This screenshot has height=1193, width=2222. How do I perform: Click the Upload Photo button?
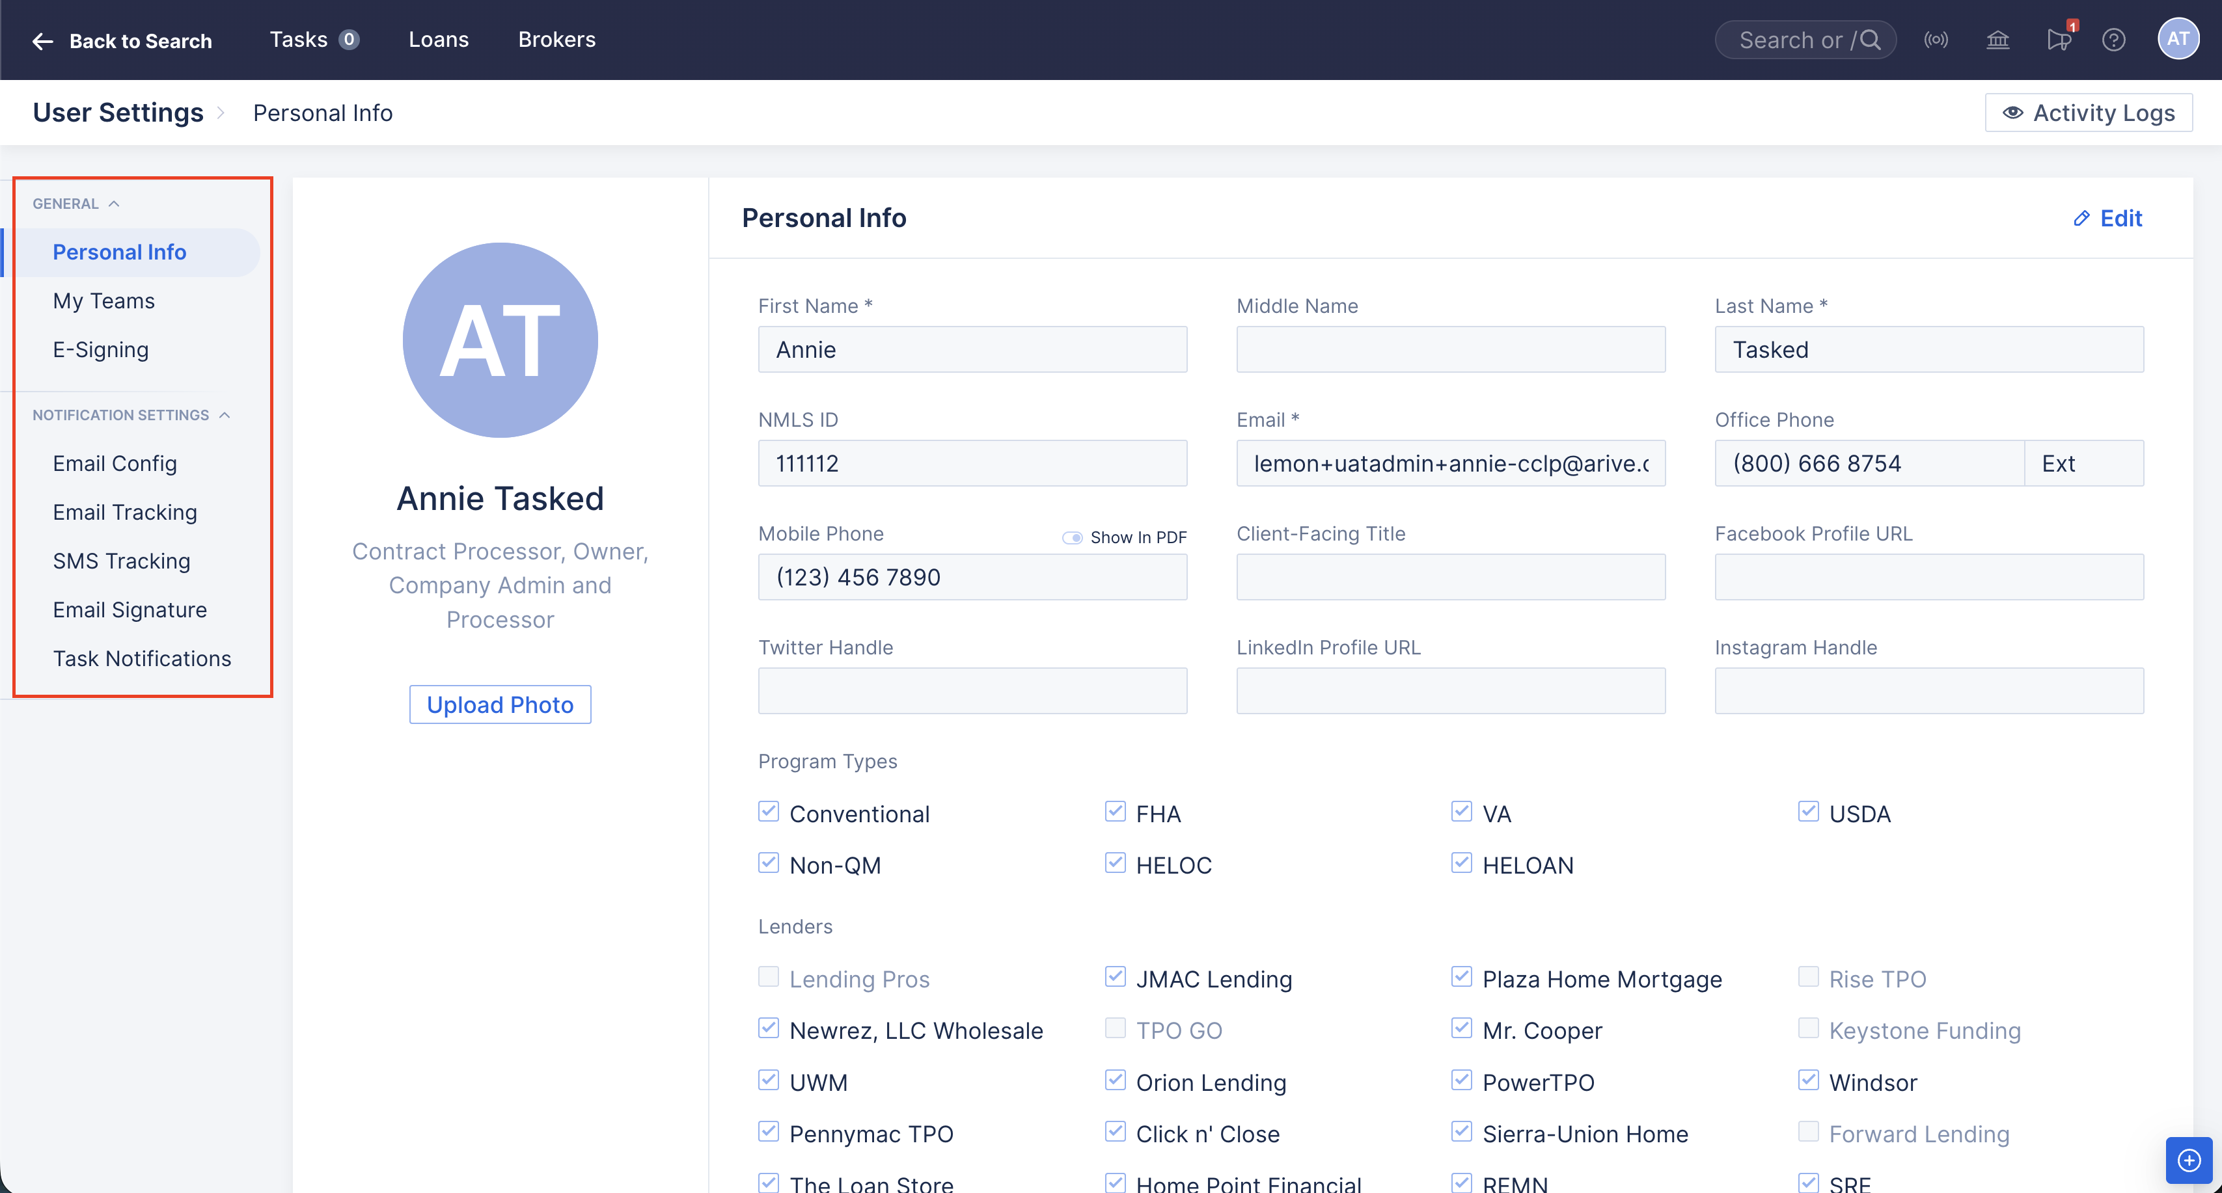tap(499, 704)
